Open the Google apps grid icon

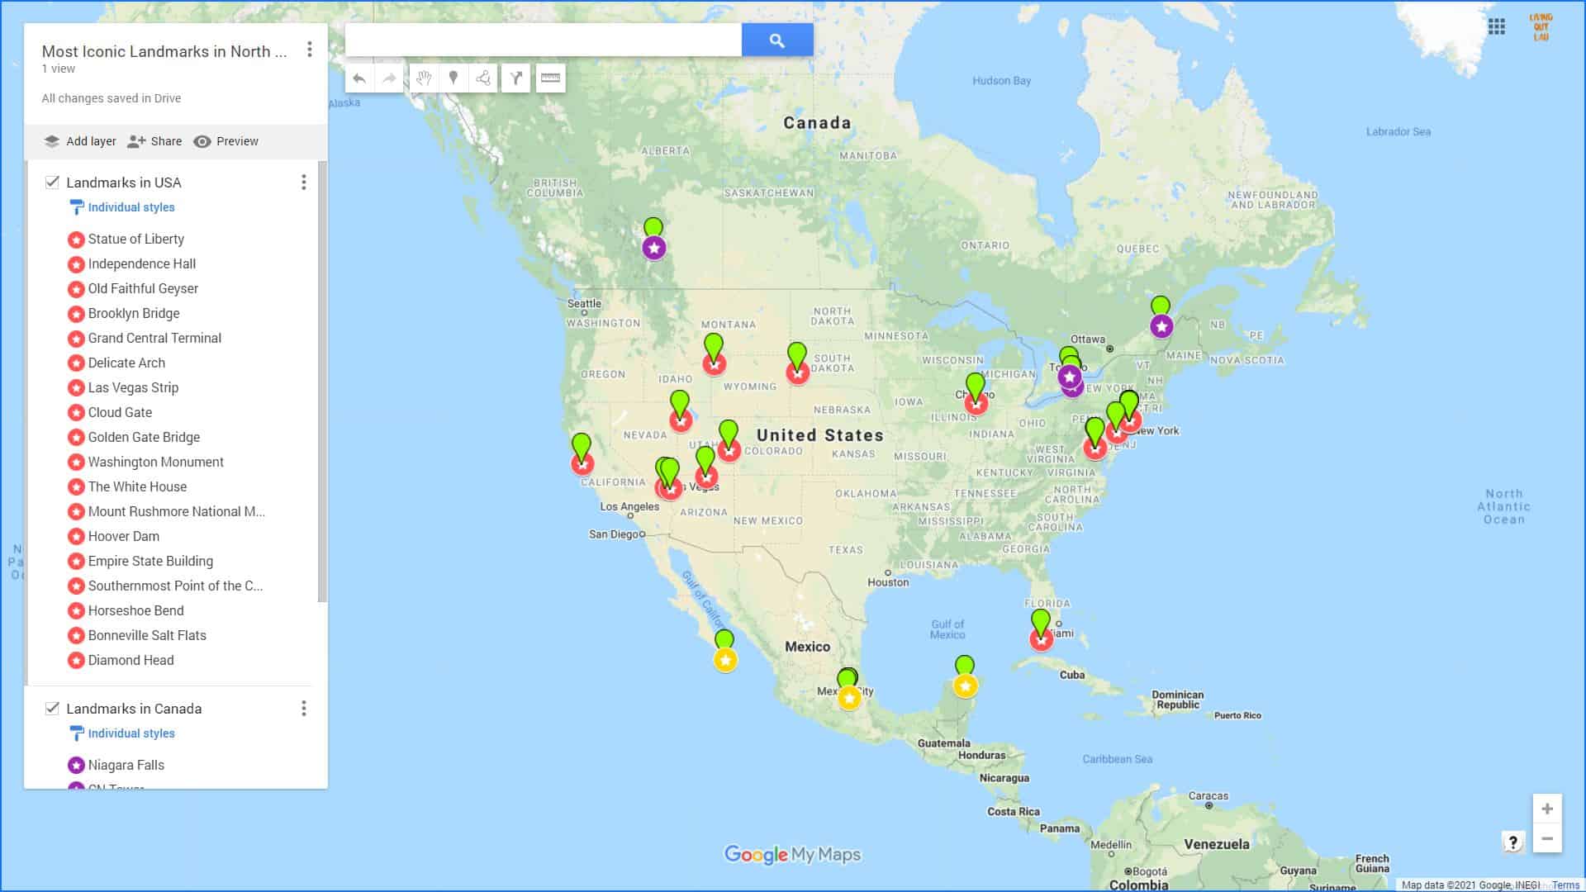point(1497,27)
